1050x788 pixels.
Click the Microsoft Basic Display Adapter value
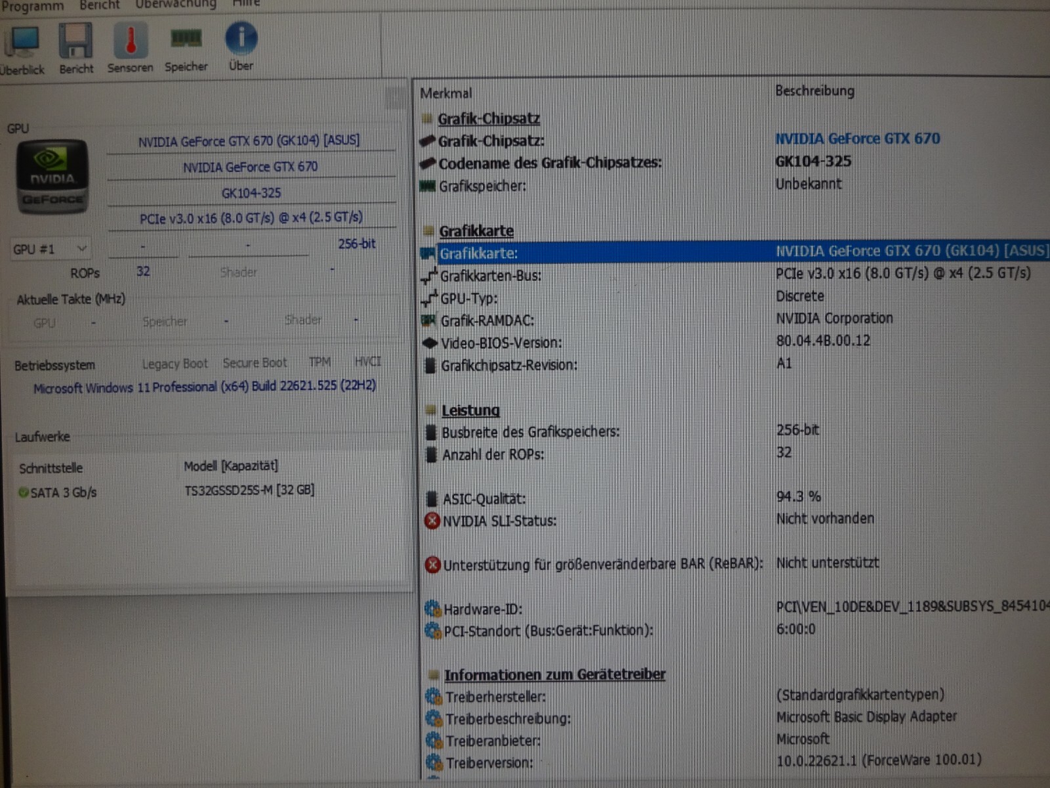[x=867, y=716]
